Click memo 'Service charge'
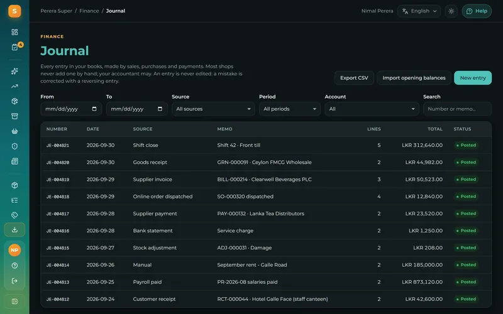Viewport: 503px width, 314px height. coord(235,230)
